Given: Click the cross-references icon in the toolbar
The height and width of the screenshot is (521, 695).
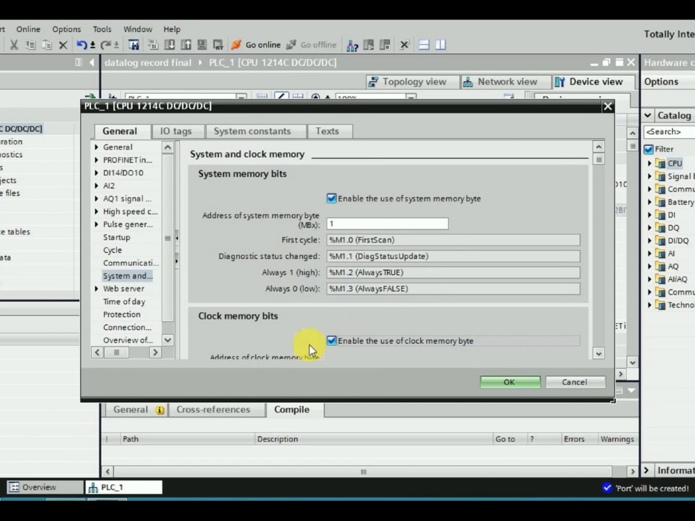Looking at the screenshot, I should 404,44.
